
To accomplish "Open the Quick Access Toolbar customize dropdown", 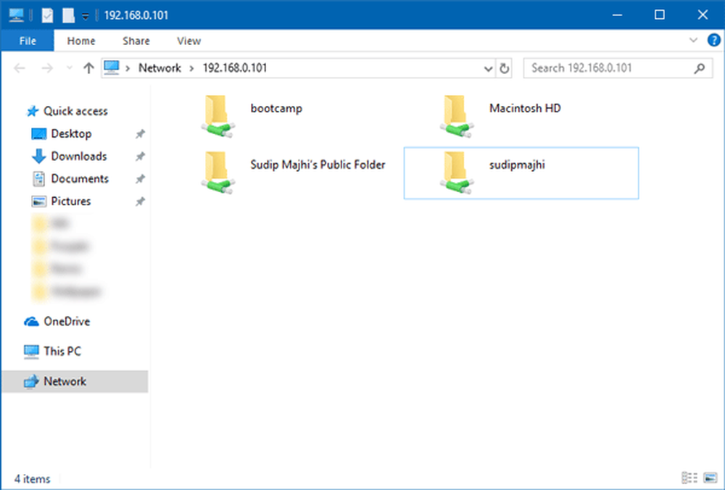I will (85, 15).
